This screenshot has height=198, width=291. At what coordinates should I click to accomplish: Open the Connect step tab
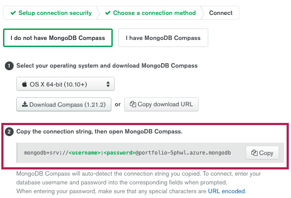point(221,13)
